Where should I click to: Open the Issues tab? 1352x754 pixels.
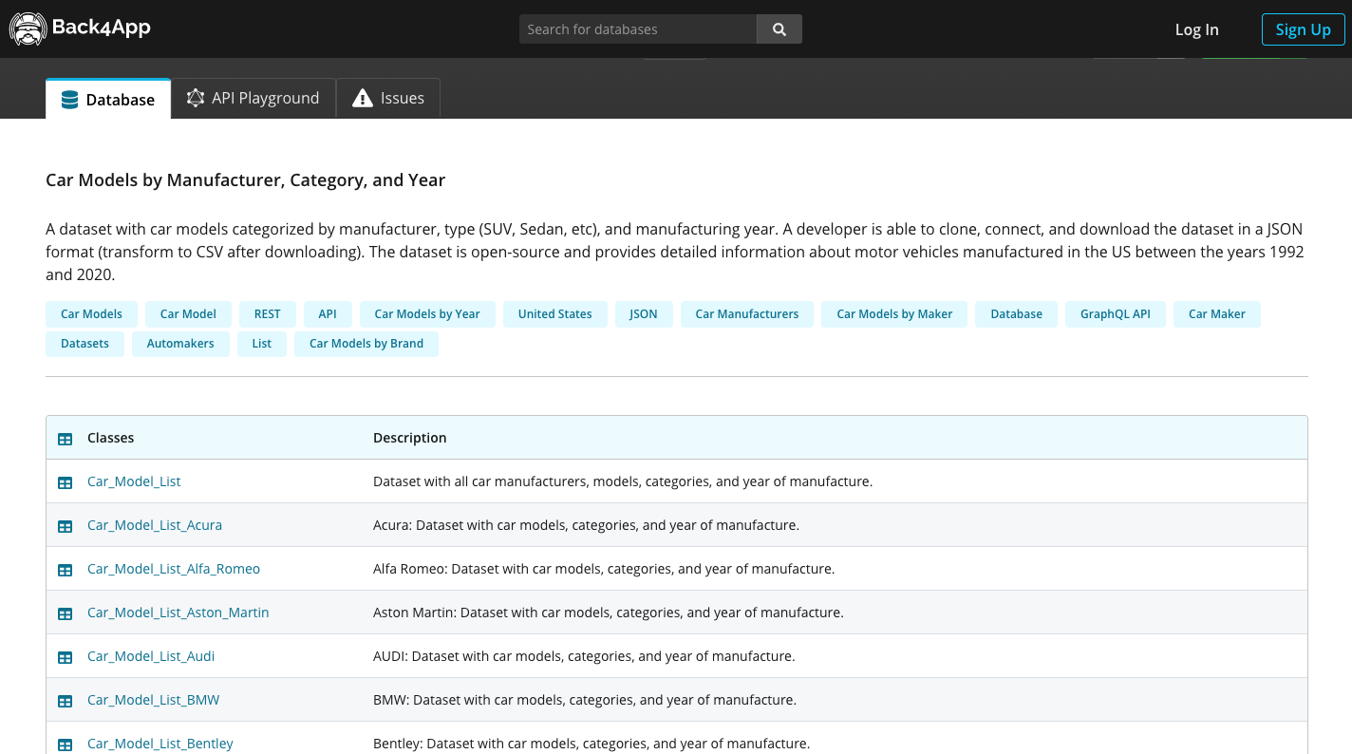[x=388, y=98]
